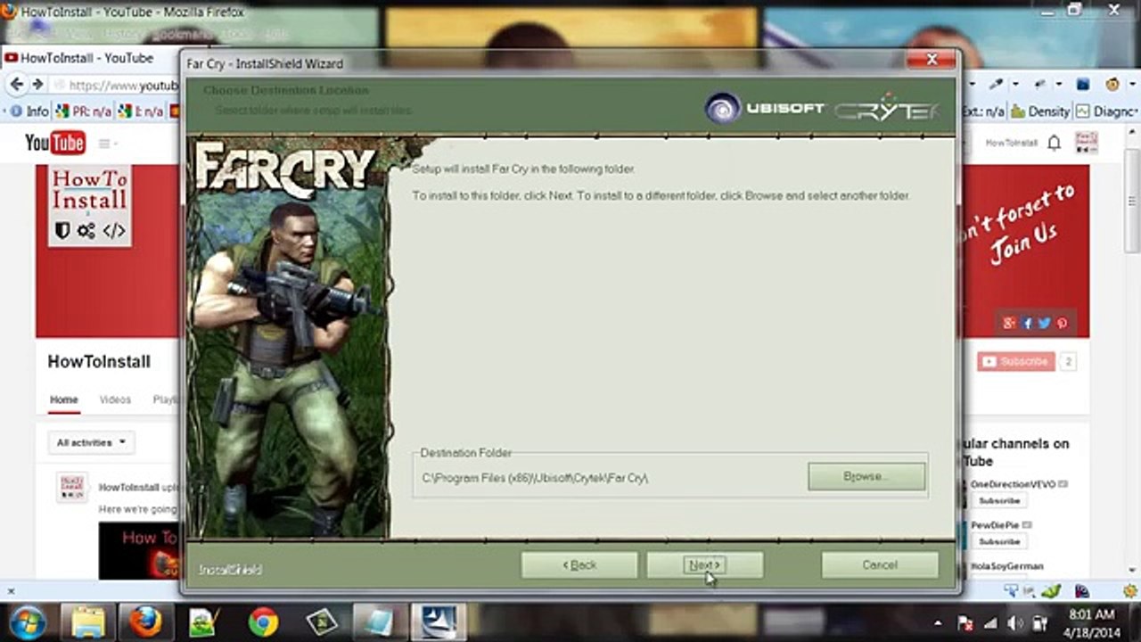
Task: Click the HowToInstall channel title text
Action: point(99,362)
